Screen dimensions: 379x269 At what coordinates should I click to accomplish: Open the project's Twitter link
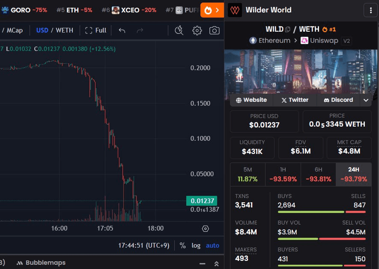(295, 100)
